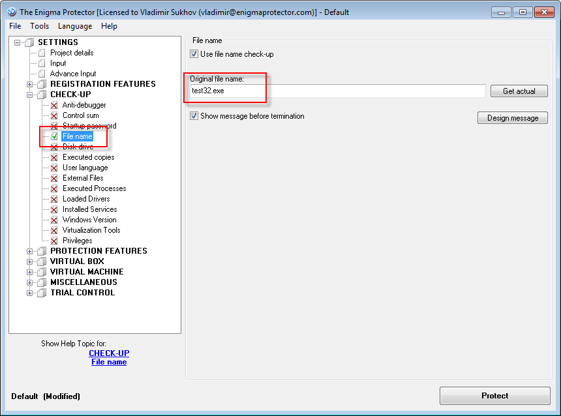Toggle Use file name check-up checkbox

(x=194, y=54)
